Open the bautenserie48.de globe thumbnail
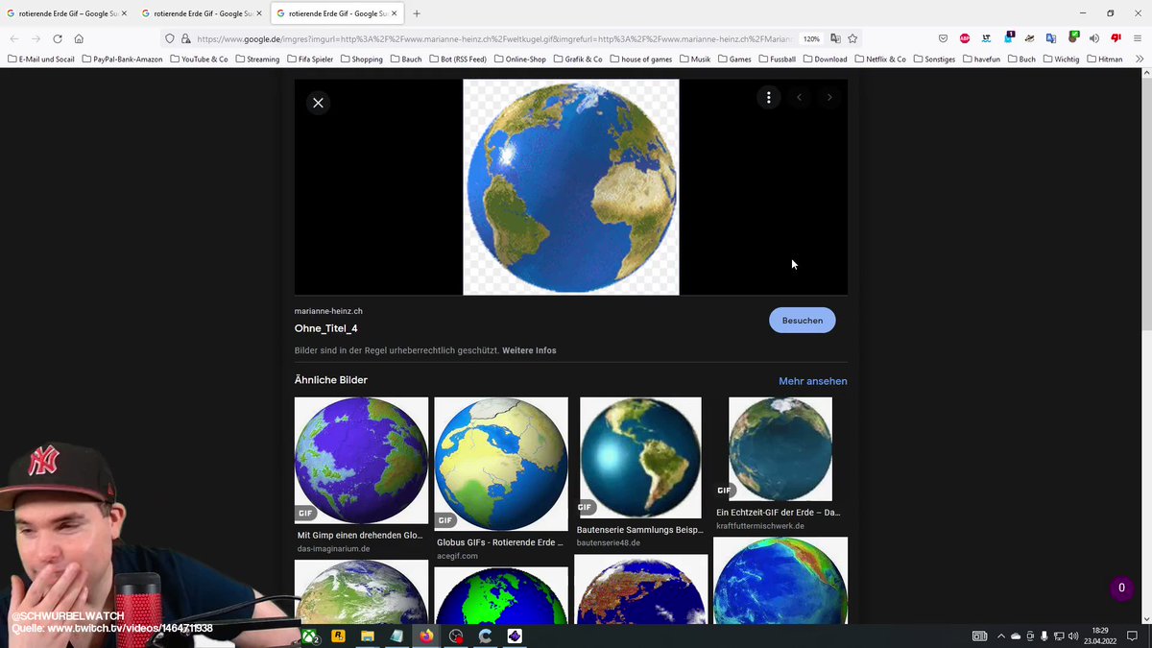 [640, 457]
